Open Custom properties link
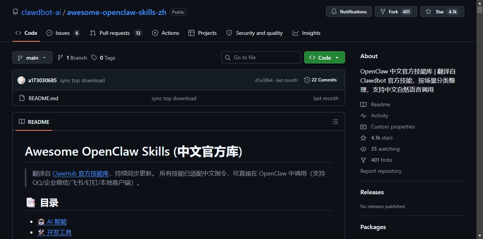 coord(387,127)
